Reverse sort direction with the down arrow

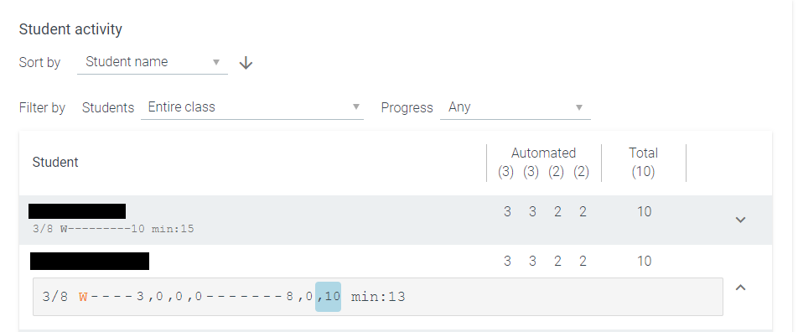coord(246,63)
